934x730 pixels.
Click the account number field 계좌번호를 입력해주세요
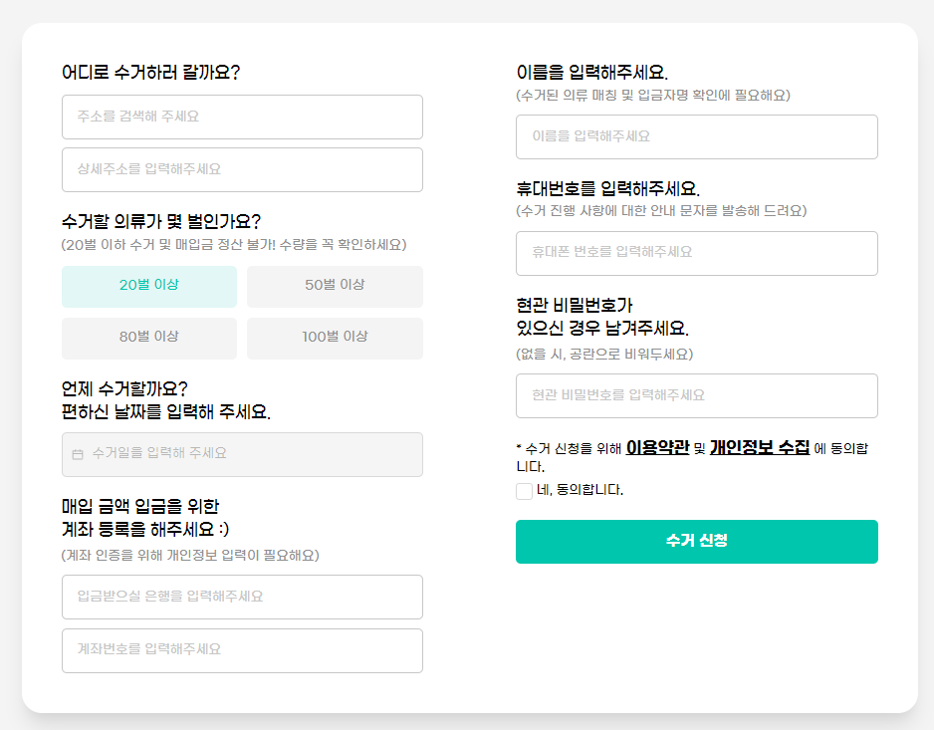tap(242, 650)
